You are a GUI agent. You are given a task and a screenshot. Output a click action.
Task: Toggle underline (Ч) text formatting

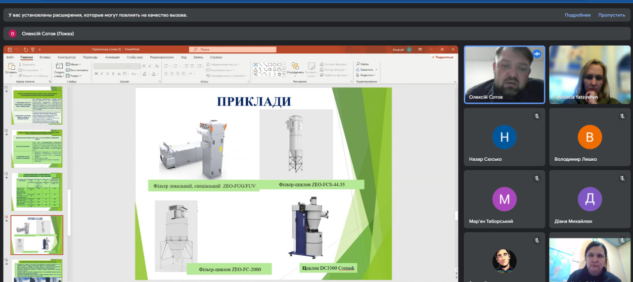coord(108,74)
